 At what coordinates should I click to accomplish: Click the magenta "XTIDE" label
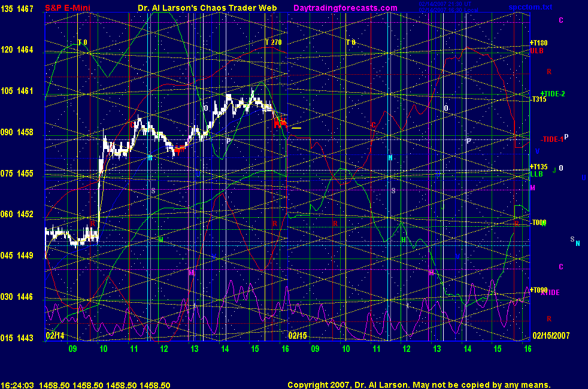(x=550, y=293)
